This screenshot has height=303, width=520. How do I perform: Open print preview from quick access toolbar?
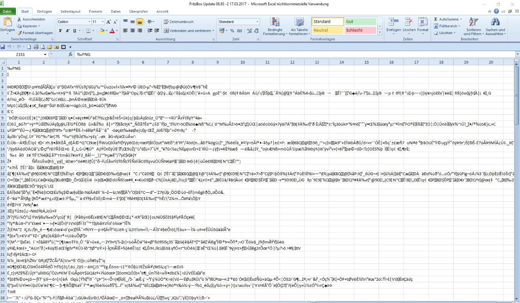tap(43, 47)
